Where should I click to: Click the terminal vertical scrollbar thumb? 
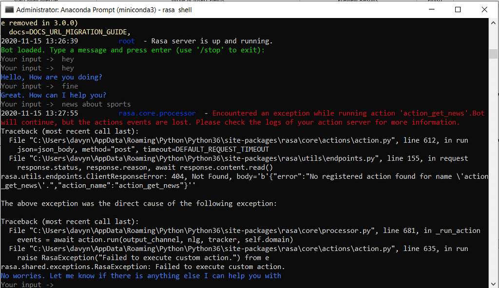click(494, 54)
